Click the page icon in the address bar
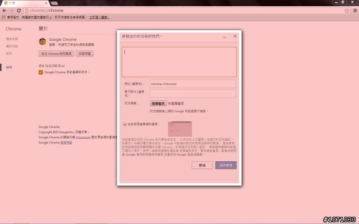The height and width of the screenshot is (224, 359). pos(26,11)
